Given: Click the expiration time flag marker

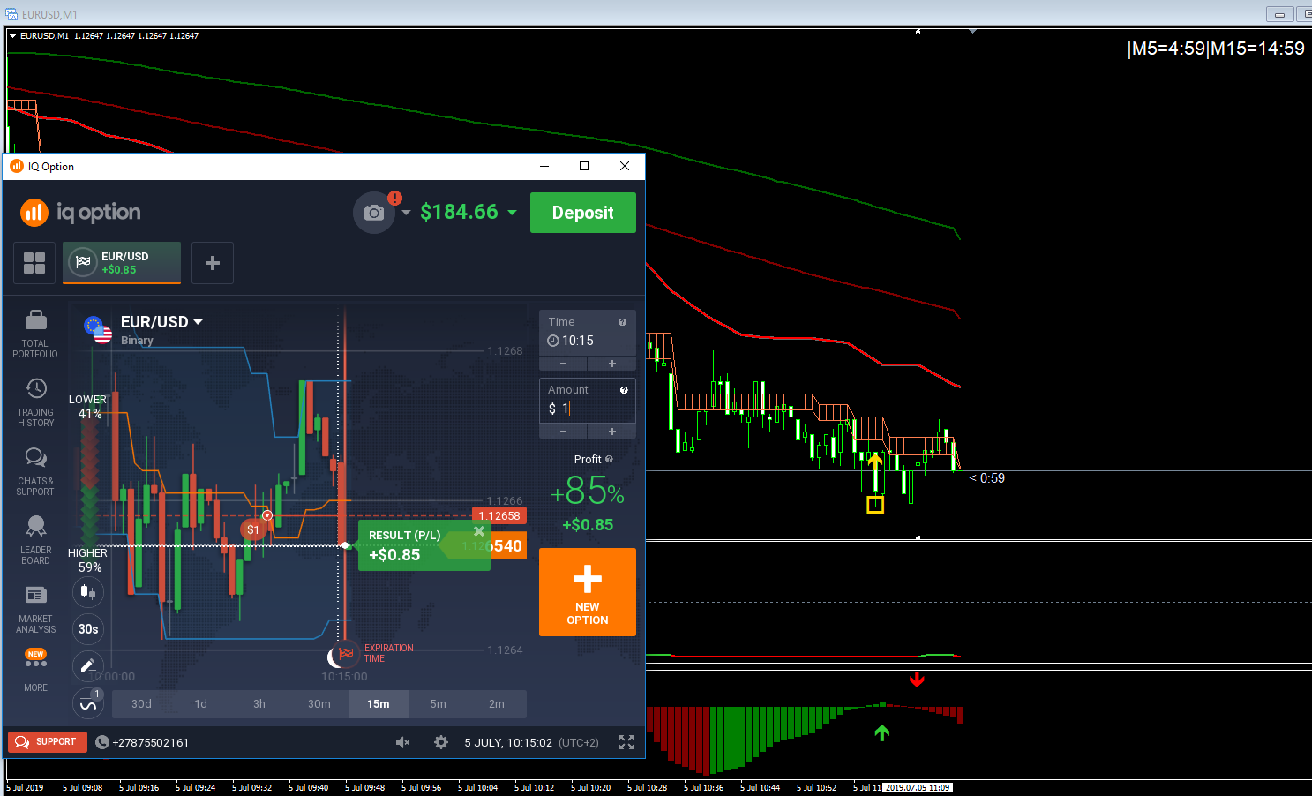Looking at the screenshot, I should click(346, 653).
